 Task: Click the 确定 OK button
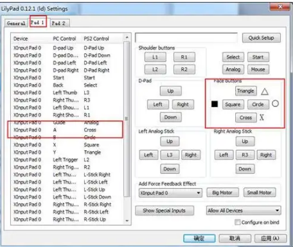pos(199,239)
